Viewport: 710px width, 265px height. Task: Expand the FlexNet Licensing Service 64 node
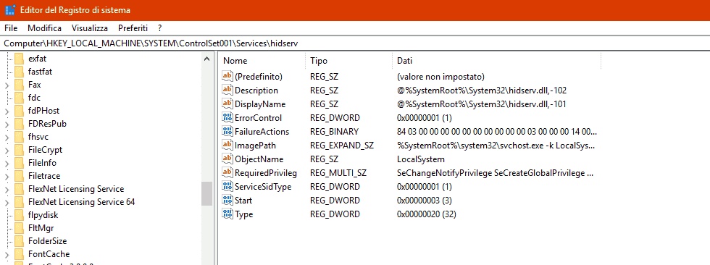point(7,202)
